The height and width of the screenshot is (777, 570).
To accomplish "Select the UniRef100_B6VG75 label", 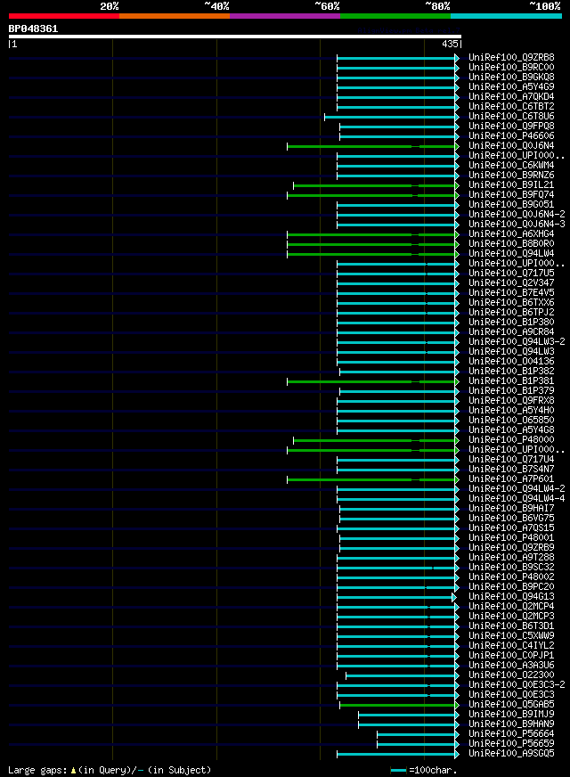I will 511,519.
